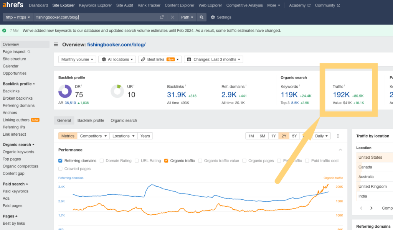
Task: Select Years chart view
Action: pyautogui.click(x=145, y=136)
